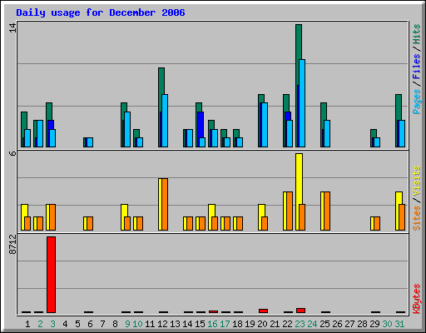Select the cyan pages bar for day 9
Screen dimensions: 426x333
127,129
